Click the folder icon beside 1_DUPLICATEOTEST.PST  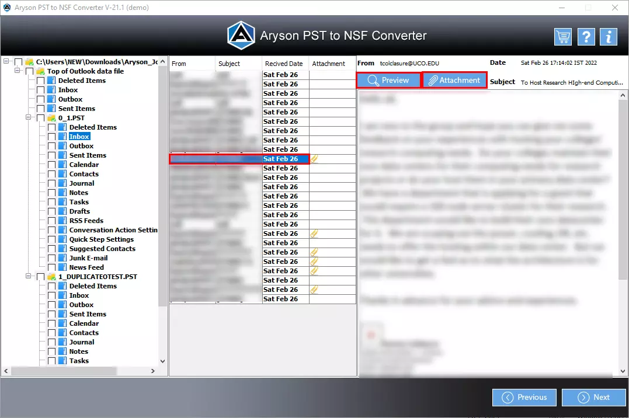click(x=51, y=277)
